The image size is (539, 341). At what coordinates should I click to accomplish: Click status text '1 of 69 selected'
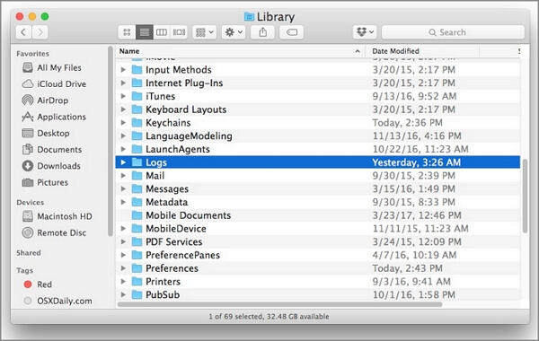click(235, 316)
